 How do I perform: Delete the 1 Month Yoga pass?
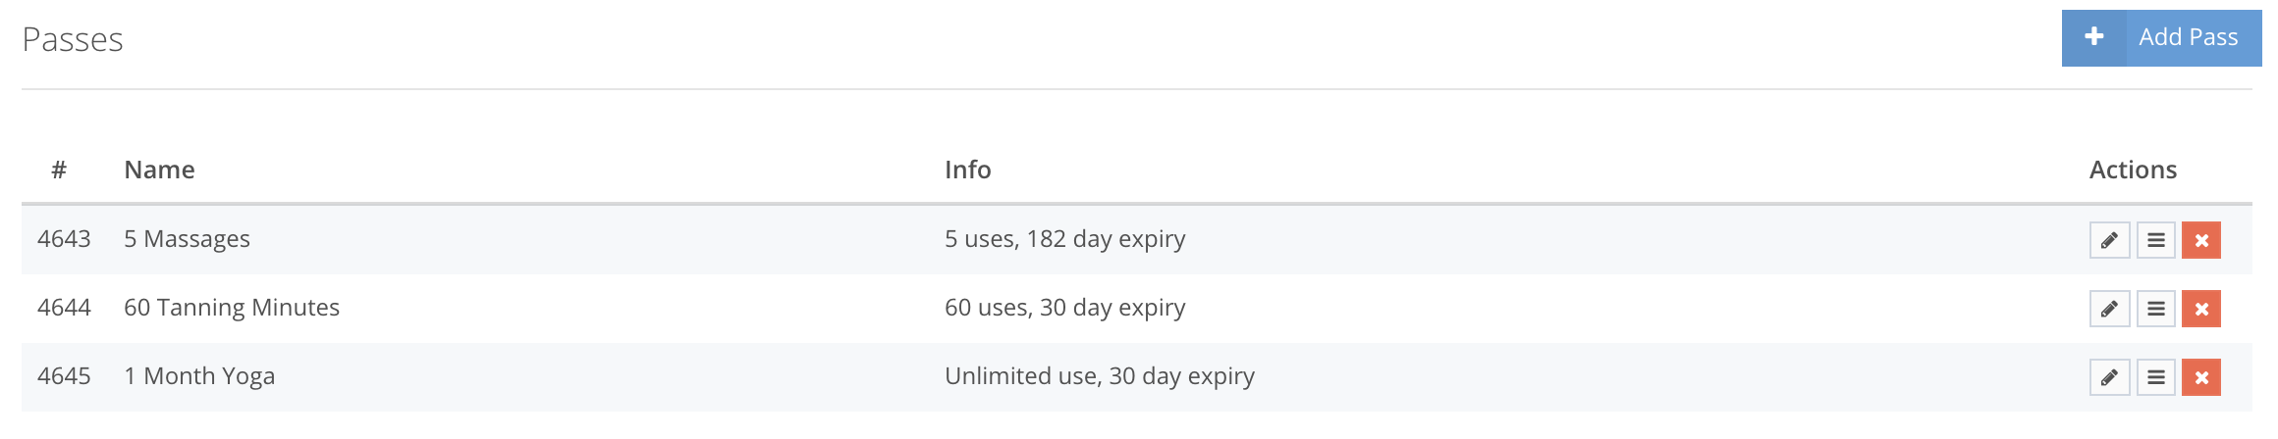2201,377
